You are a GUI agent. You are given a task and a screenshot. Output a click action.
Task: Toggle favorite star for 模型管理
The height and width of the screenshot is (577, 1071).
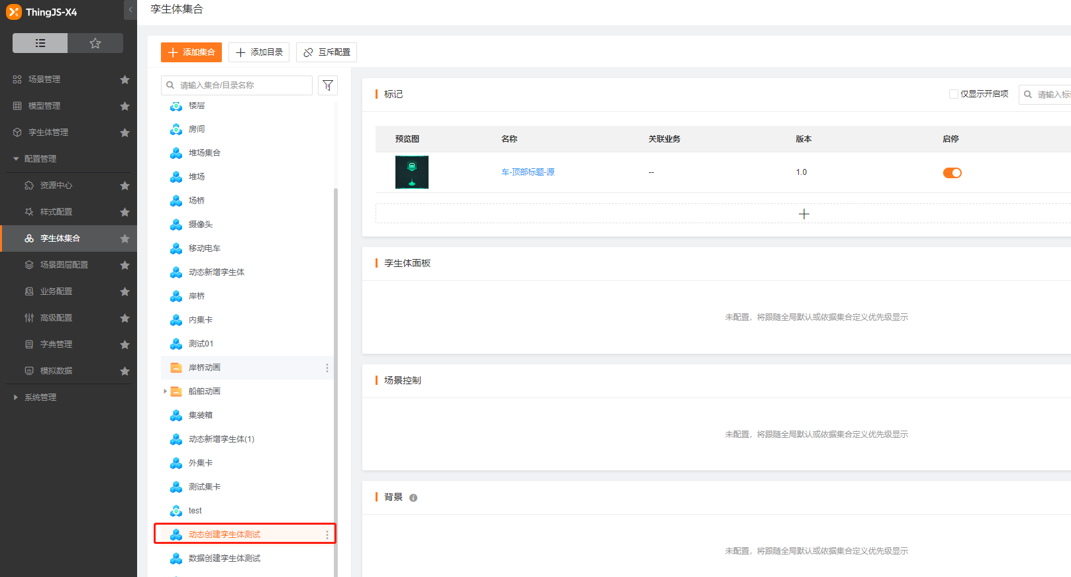tap(125, 106)
